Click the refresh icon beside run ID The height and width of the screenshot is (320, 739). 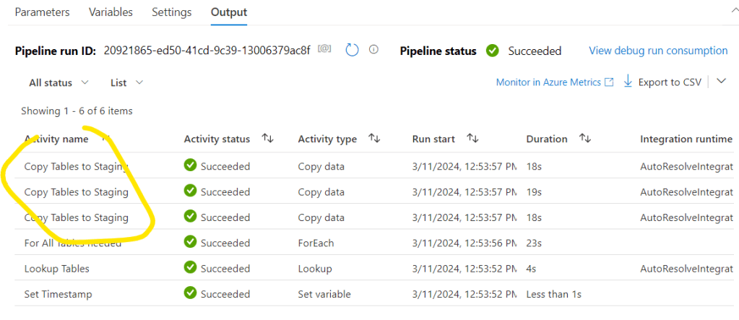click(x=352, y=50)
